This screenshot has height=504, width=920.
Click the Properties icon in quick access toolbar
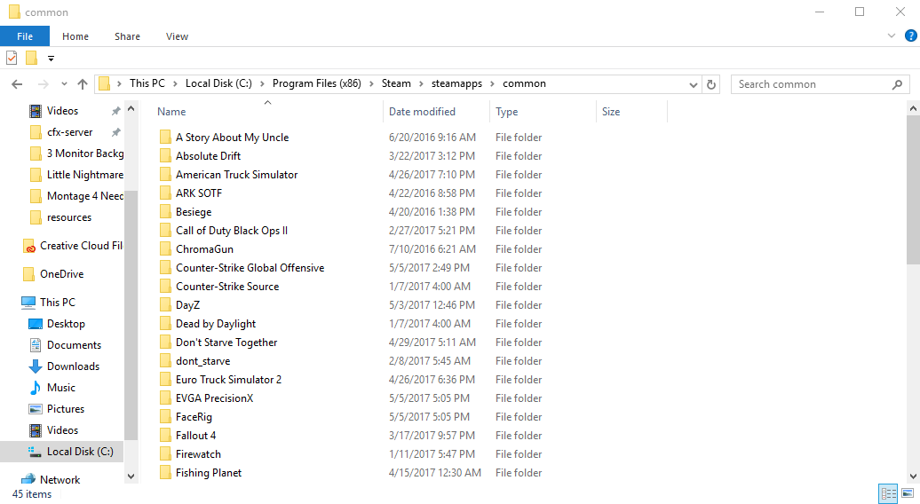tap(12, 58)
